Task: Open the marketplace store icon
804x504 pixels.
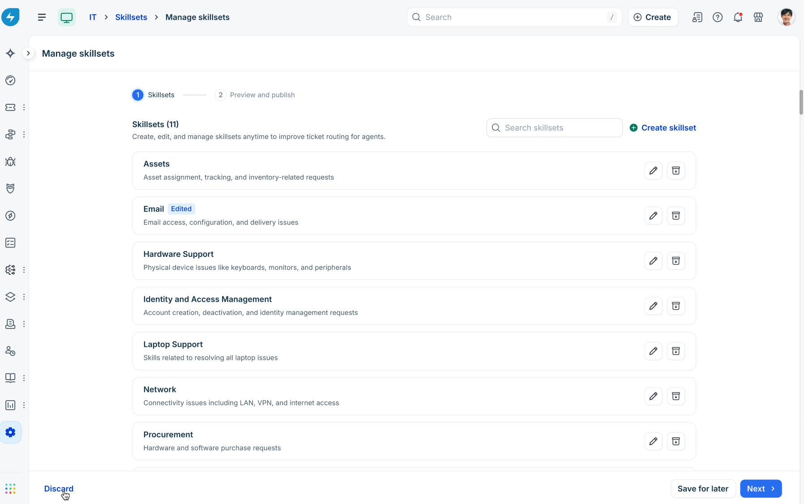Action: (758, 17)
